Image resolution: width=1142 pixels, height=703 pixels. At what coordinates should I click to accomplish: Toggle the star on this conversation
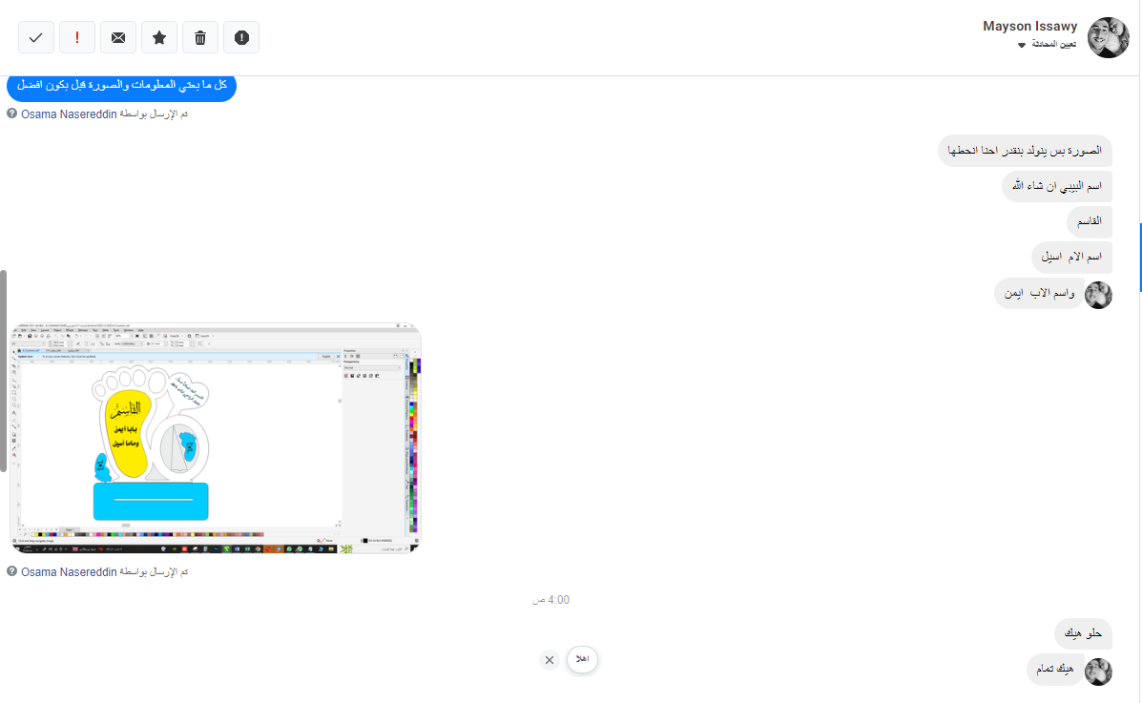tap(159, 37)
